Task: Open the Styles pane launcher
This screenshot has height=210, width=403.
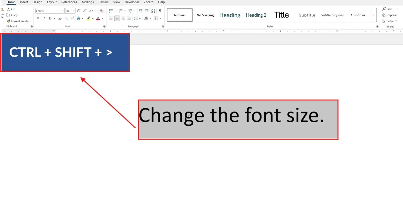Action: (x=377, y=26)
